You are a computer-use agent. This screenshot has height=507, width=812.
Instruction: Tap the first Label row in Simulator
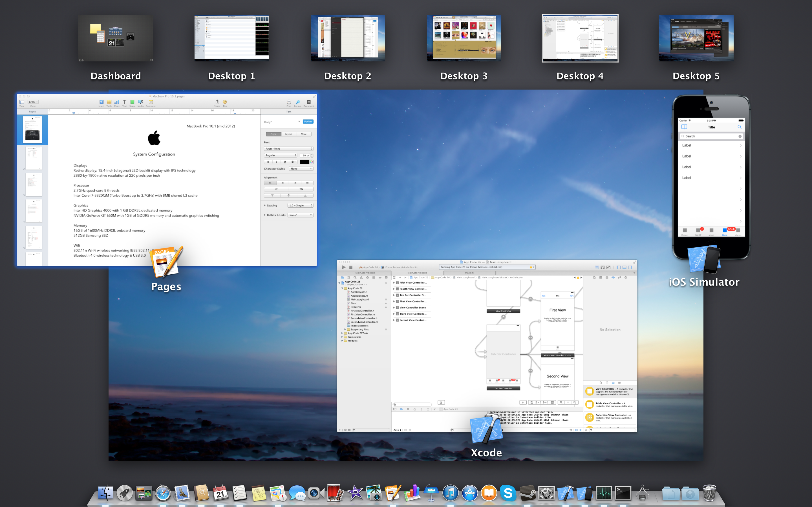[711, 146]
